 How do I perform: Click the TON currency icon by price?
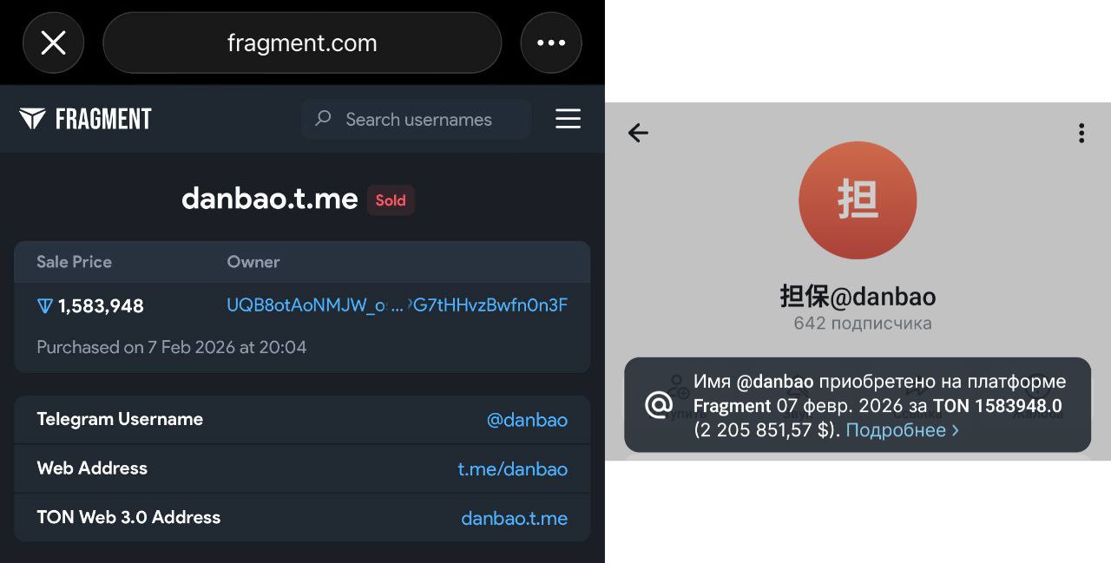click(45, 305)
